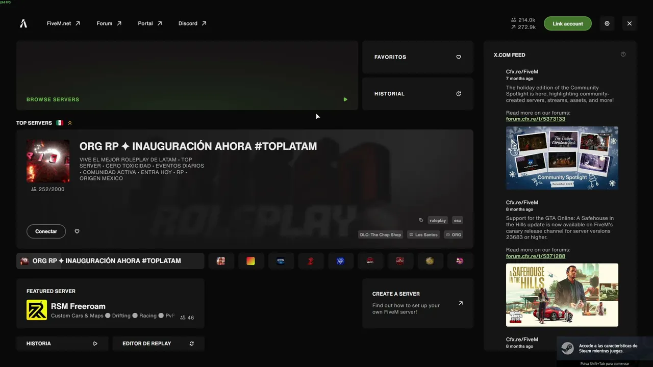Click the DLC: The Chop Shop badge

coord(381,234)
